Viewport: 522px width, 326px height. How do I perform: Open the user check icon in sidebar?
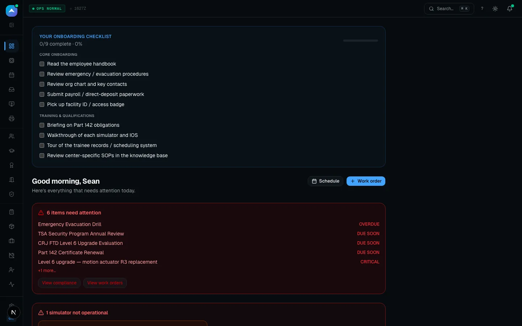click(x=12, y=270)
